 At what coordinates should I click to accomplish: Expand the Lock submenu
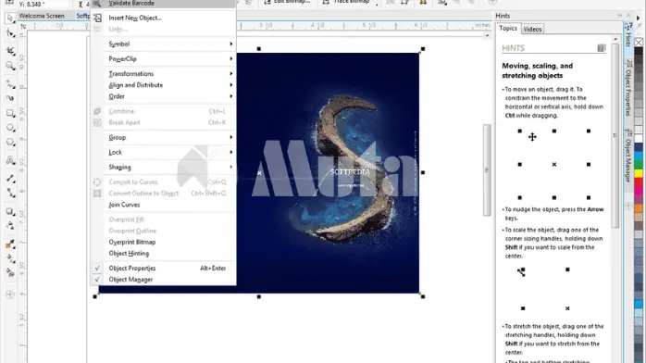164,152
